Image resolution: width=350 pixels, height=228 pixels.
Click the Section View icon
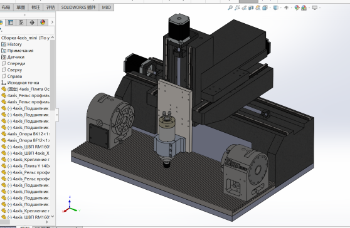(251, 8)
